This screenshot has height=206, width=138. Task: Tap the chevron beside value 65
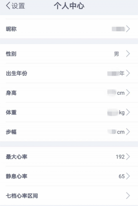[128, 176]
